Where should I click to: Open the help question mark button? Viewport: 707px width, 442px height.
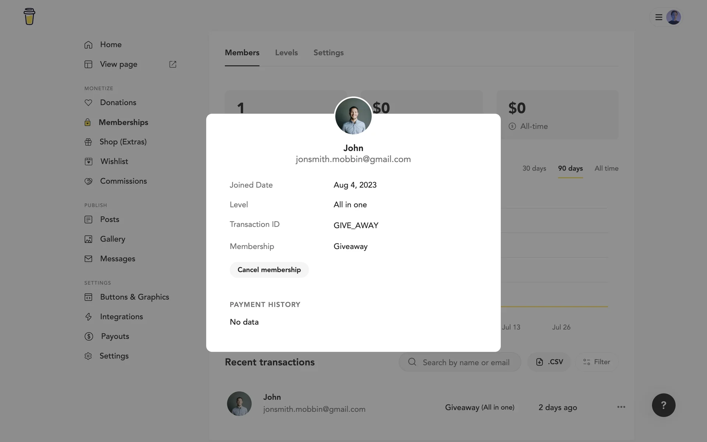click(663, 405)
